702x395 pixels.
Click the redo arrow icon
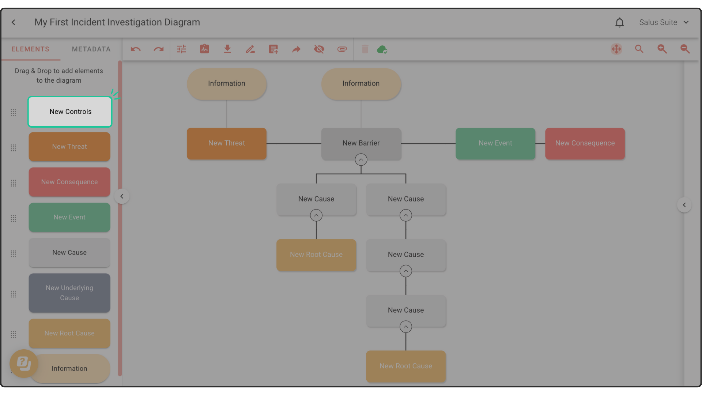coord(158,49)
